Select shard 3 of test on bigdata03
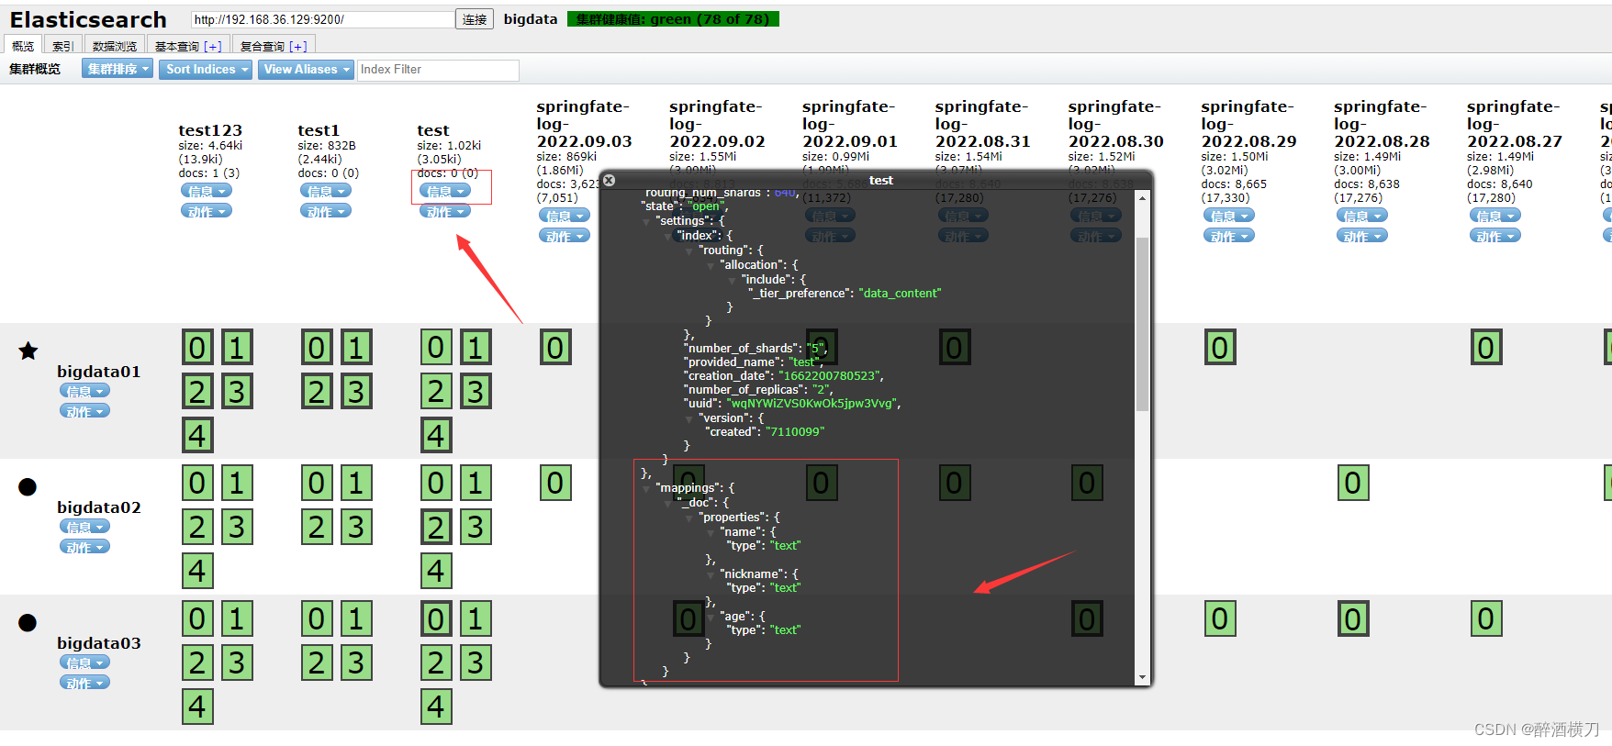 click(x=476, y=662)
